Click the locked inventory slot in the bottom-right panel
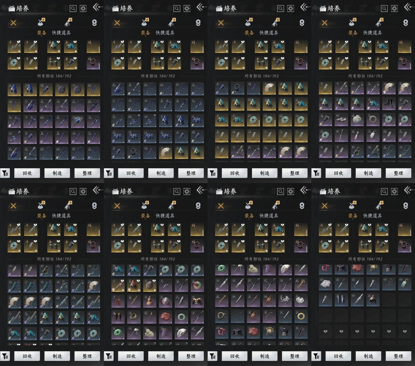 point(325,331)
